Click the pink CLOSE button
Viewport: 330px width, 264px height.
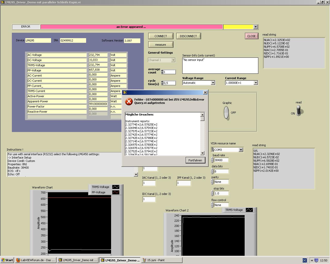tap(251, 36)
